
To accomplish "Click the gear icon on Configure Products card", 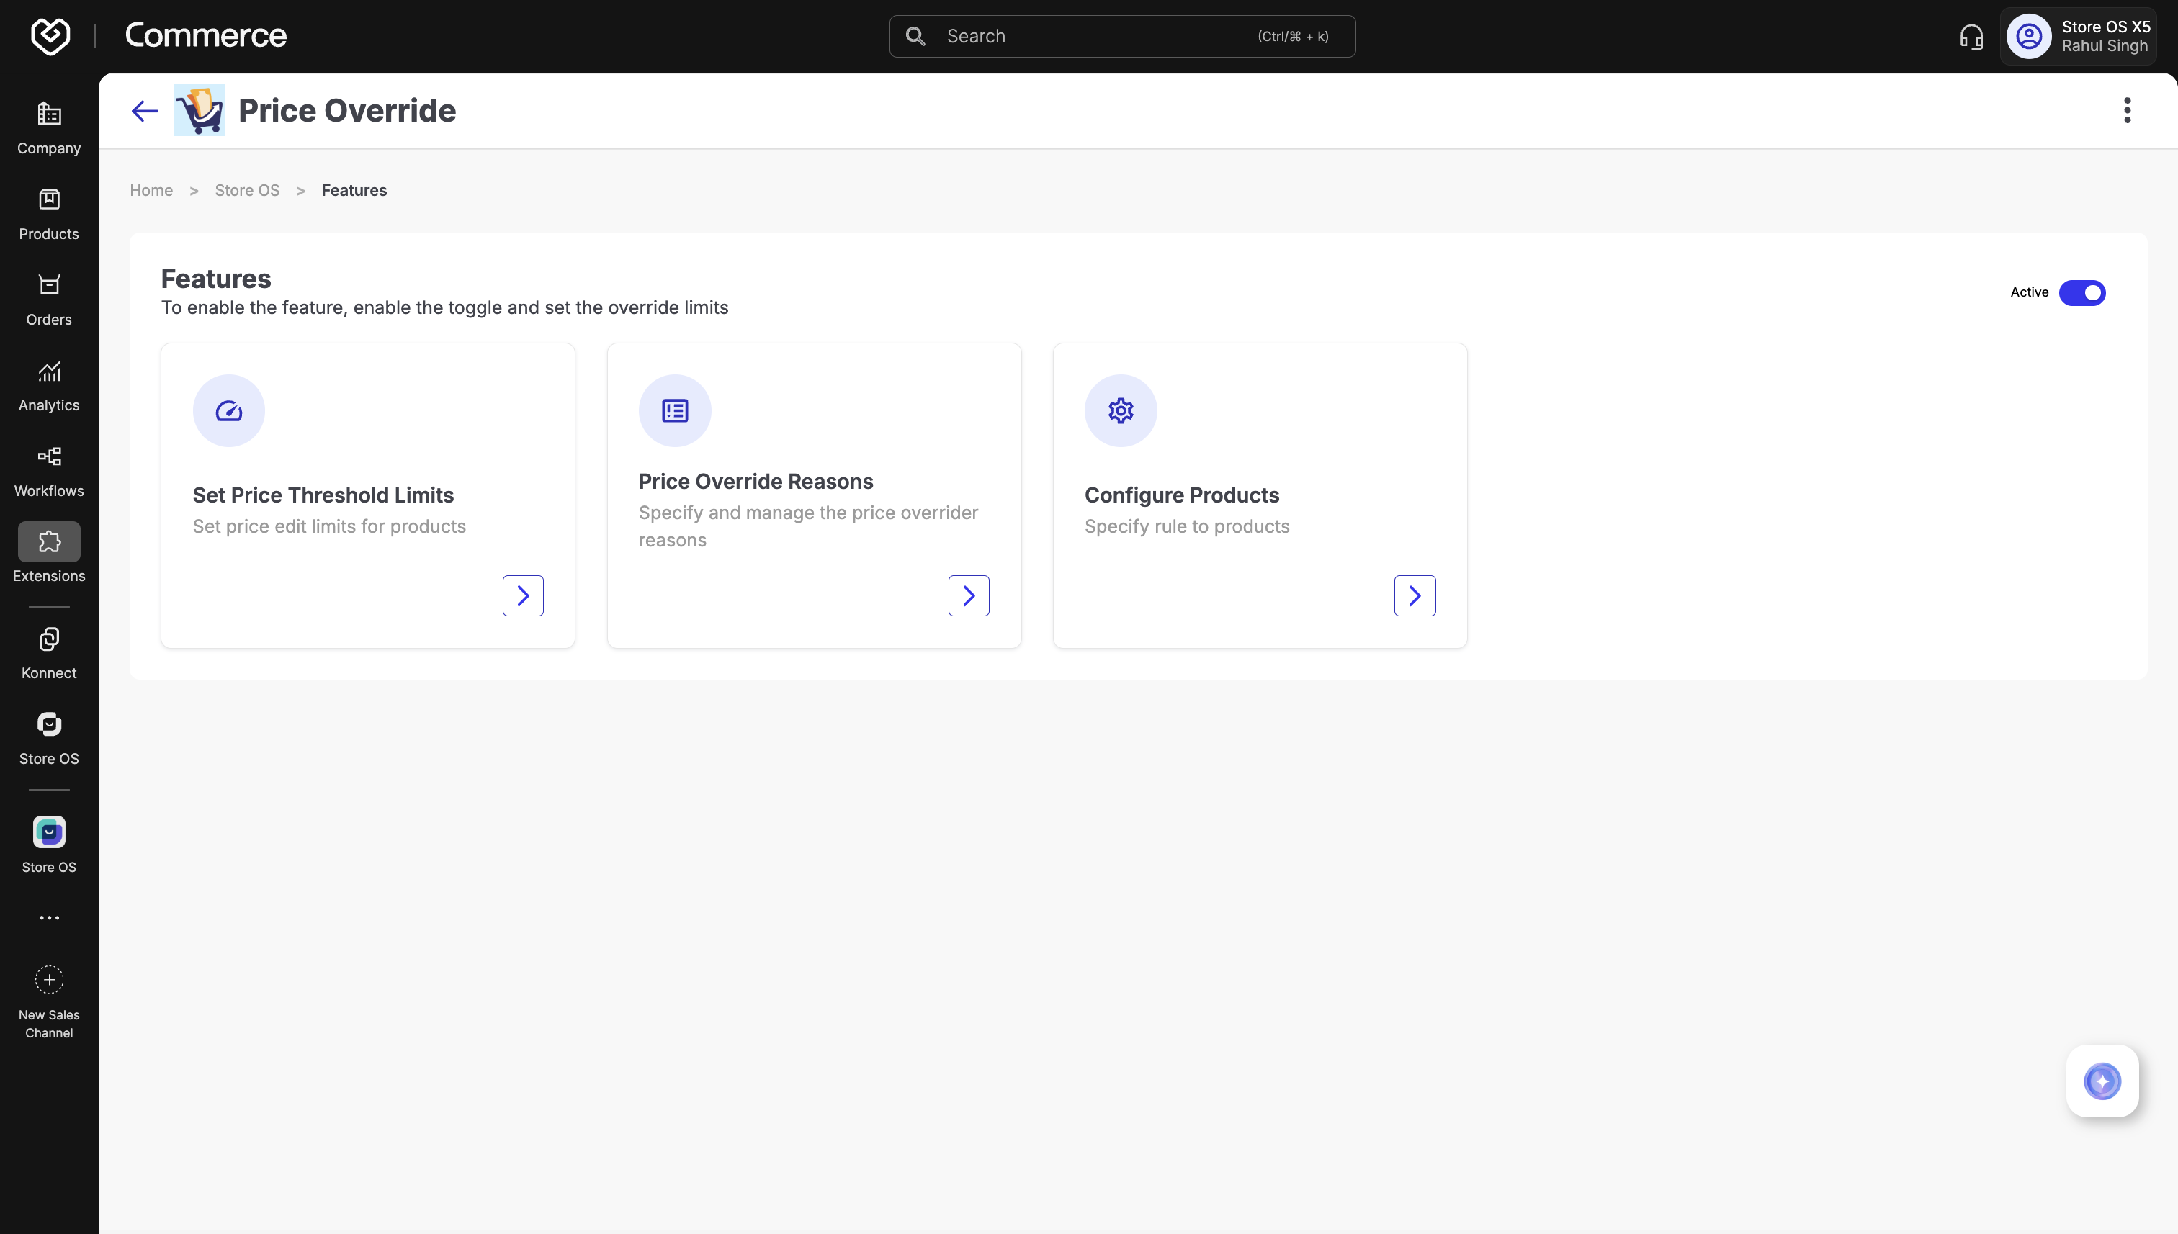I will point(1121,411).
